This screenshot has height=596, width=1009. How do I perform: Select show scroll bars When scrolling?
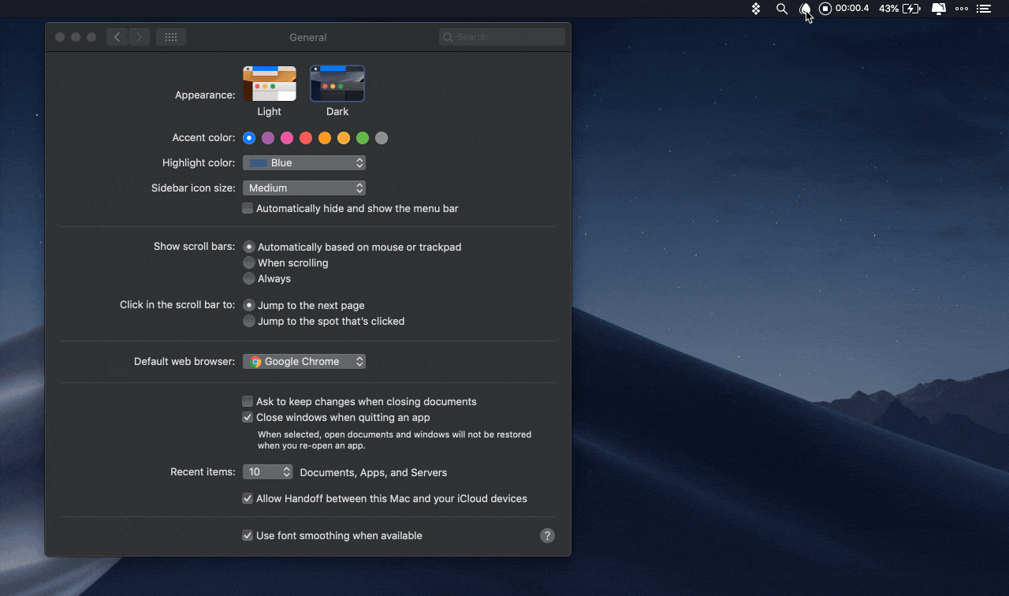(x=249, y=263)
